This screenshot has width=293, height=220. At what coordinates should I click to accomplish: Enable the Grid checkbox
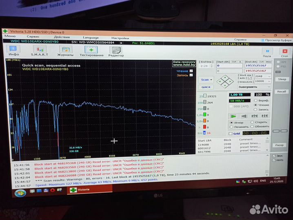(231, 134)
